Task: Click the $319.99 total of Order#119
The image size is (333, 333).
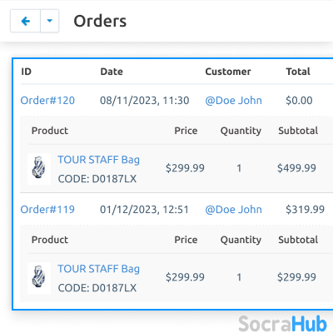Action: 305,209
